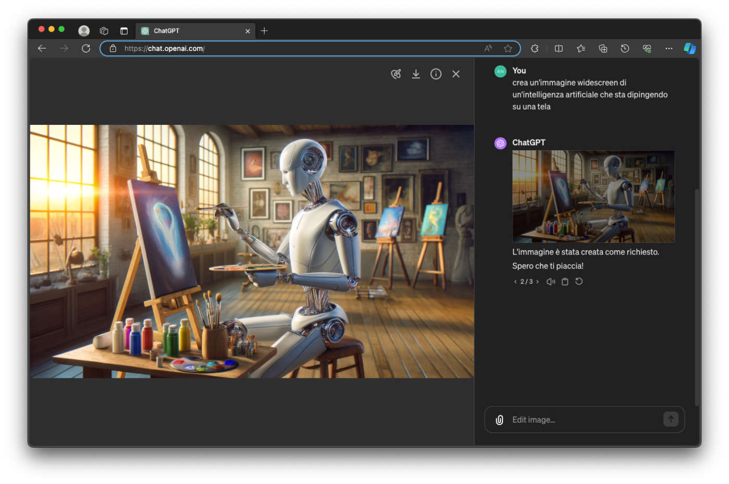The width and height of the screenshot is (729, 484).
Task: Type in the Edit image field
Action: pos(583,420)
